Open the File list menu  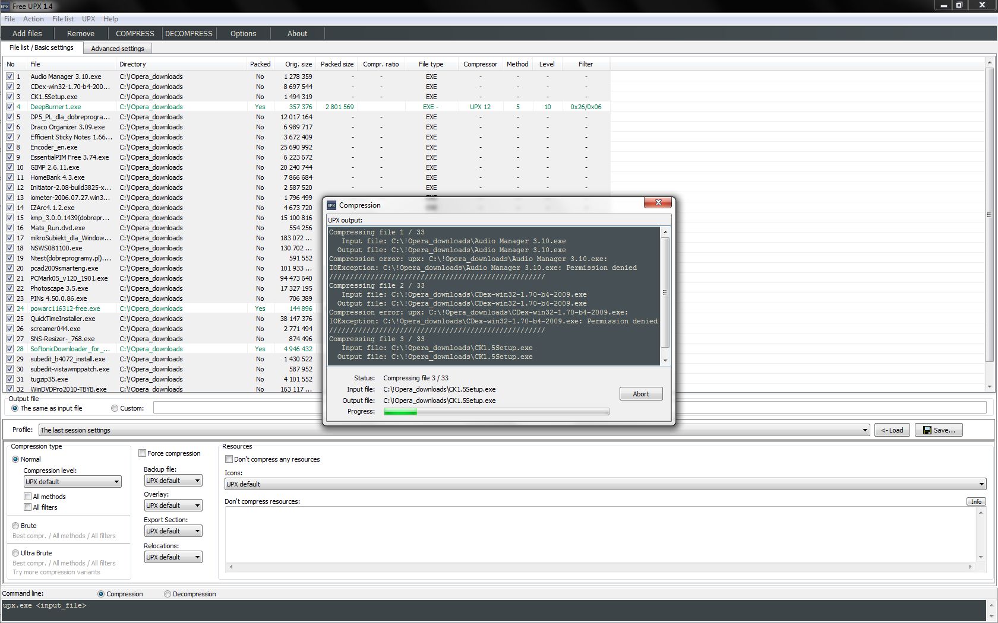[x=63, y=19]
